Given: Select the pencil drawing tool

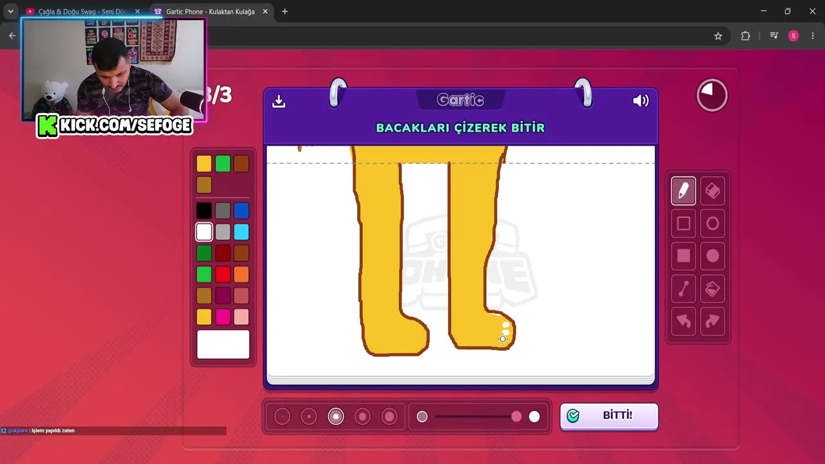Looking at the screenshot, I should click(683, 191).
